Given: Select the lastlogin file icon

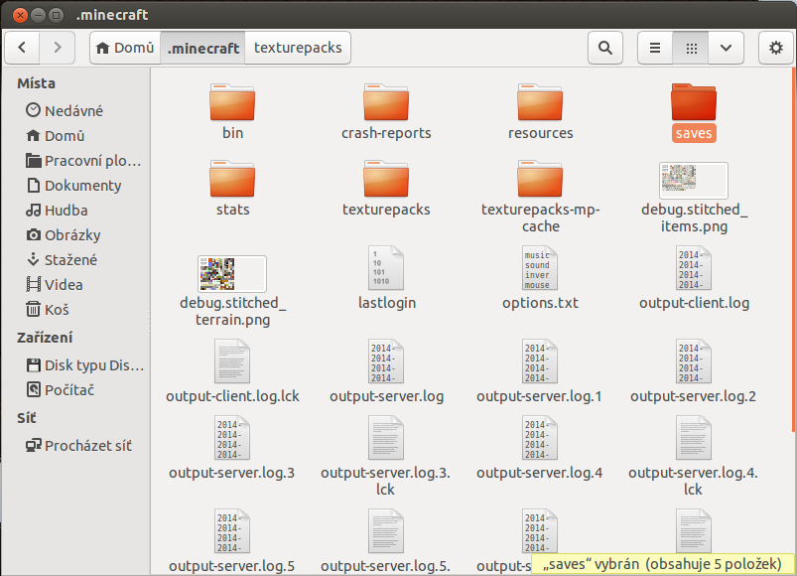Looking at the screenshot, I should (386, 268).
